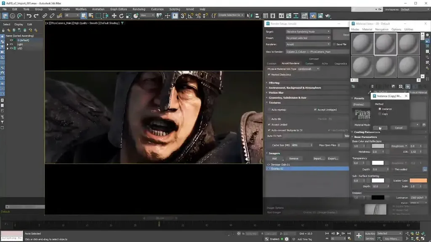Click the Render Production teapot icon

pyautogui.click(x=328, y=16)
